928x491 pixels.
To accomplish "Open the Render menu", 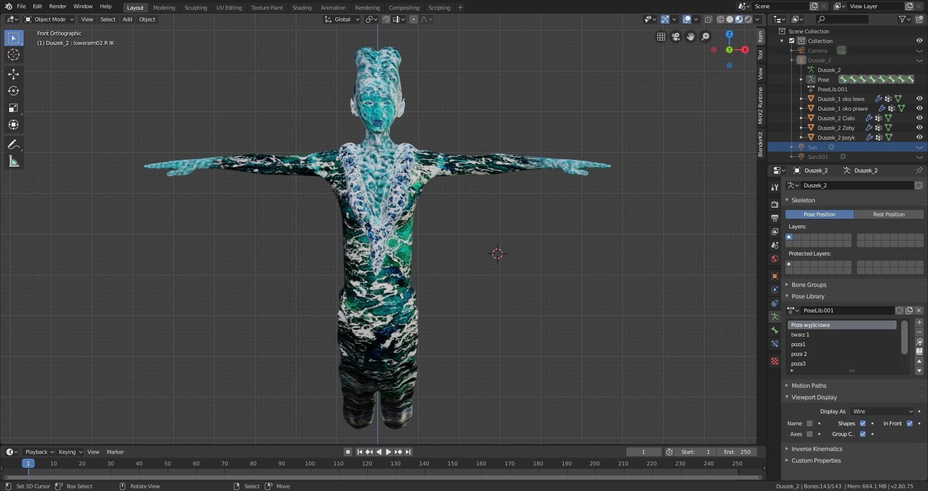I will point(58,6).
